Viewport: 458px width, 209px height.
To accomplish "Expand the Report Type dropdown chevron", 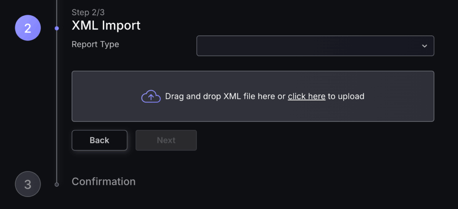I will pyautogui.click(x=424, y=46).
